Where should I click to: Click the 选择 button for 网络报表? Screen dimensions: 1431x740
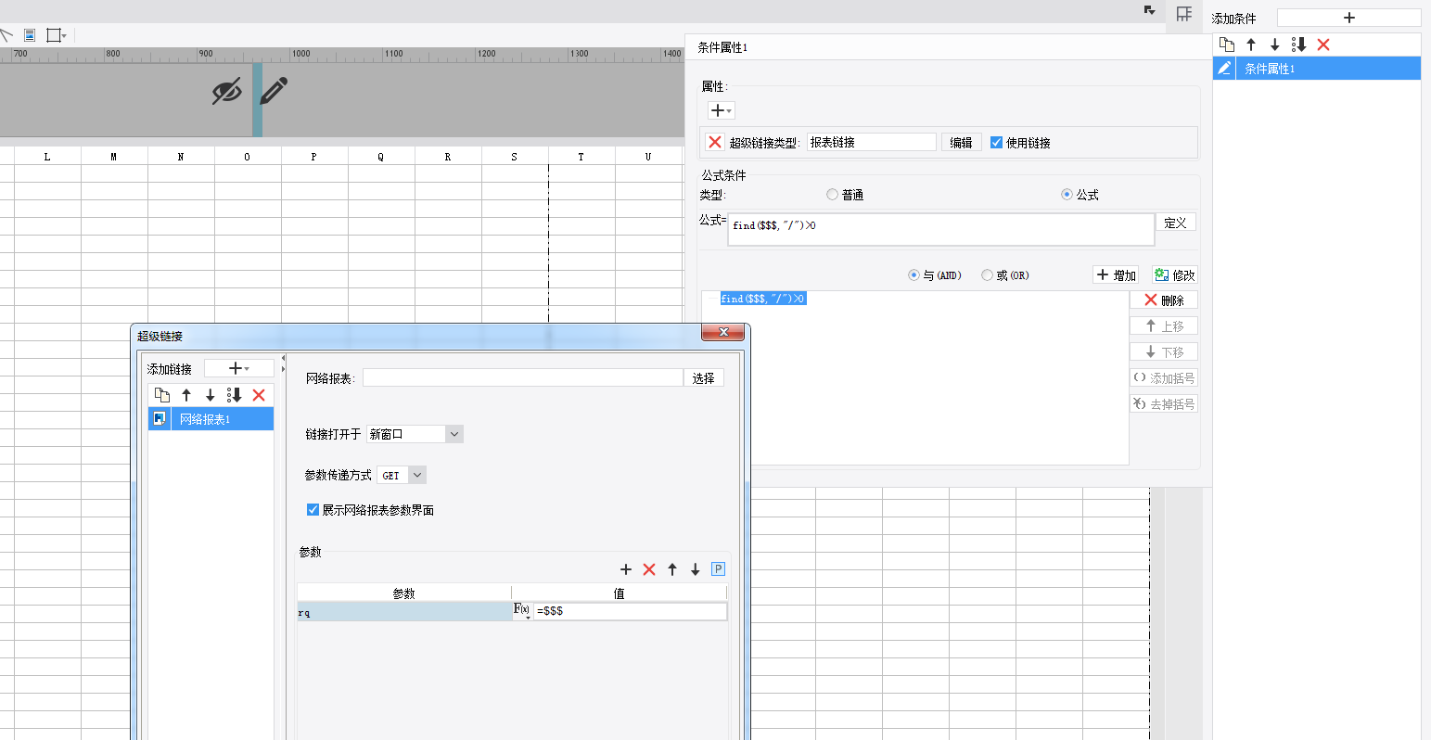coord(703,378)
